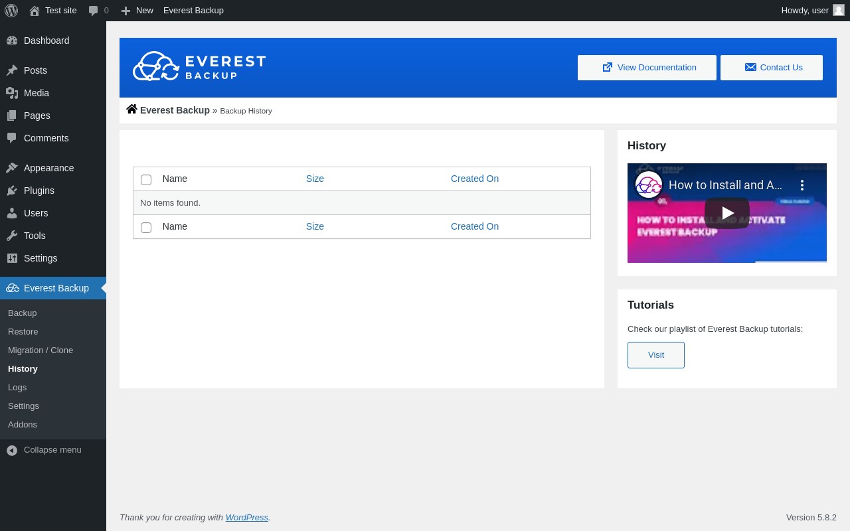Viewport: 850px width, 531px height.
Task: Click the Settings sliders icon in sidebar
Action: [12, 258]
